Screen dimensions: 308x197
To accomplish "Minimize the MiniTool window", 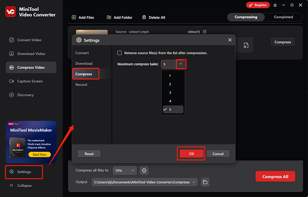I will (284, 5).
